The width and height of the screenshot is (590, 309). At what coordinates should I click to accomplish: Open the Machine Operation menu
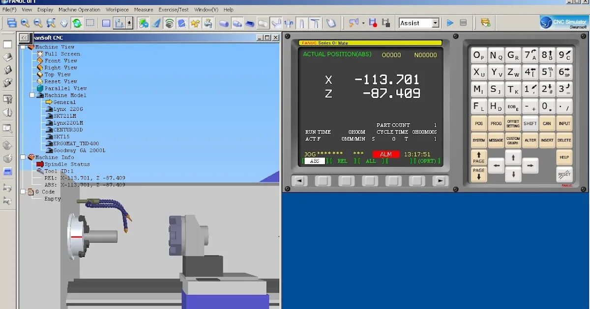click(79, 9)
